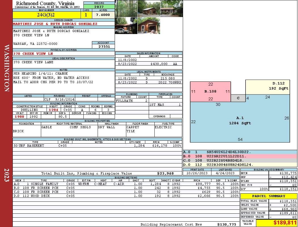Screen dimensions: 298x227
Task: Click the blue A.1 1284 SqFt sketch area
Action: click(240, 121)
